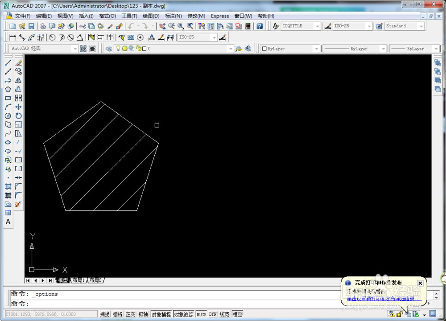Viewport: 446px width, 321px height.
Task: Select the Explode modify tool
Action: pos(18,204)
